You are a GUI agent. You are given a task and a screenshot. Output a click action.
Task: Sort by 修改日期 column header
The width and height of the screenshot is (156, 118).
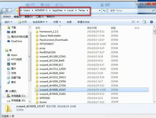click(92, 28)
